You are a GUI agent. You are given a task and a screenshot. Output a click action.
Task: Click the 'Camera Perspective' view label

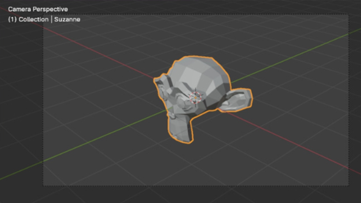point(38,9)
